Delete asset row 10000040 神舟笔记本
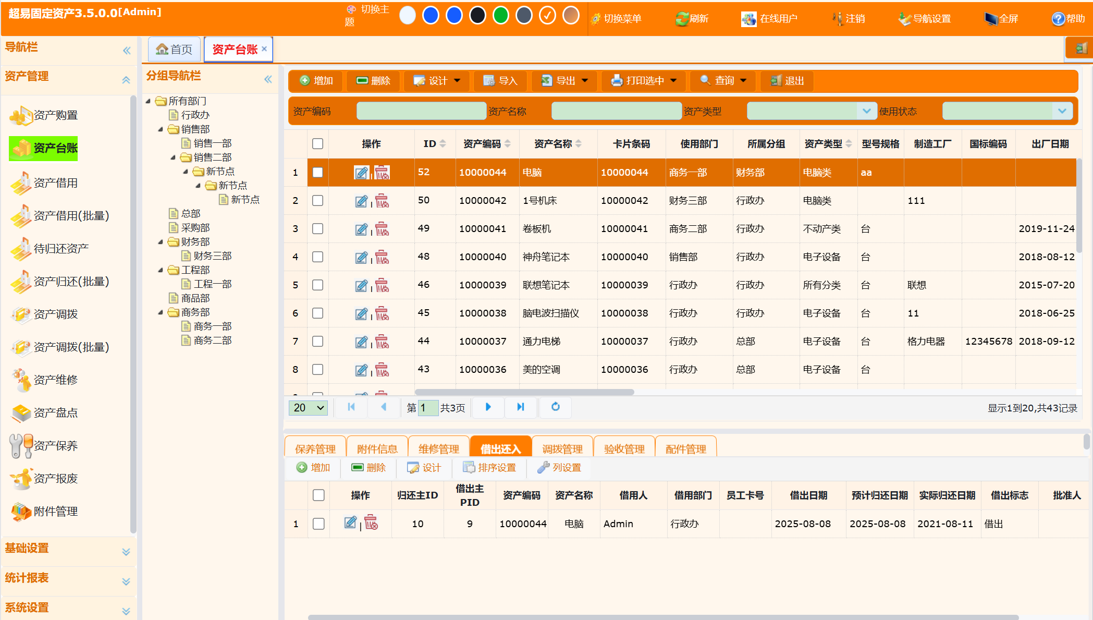Viewport: 1093px width, 620px height. (x=382, y=257)
